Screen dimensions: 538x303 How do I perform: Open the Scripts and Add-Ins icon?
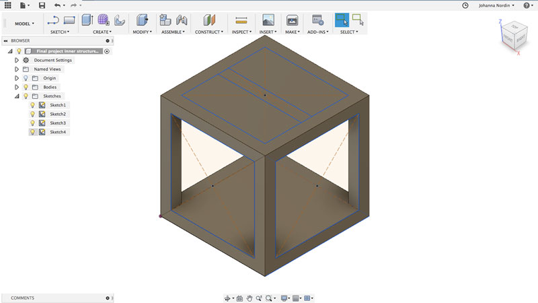(317, 20)
